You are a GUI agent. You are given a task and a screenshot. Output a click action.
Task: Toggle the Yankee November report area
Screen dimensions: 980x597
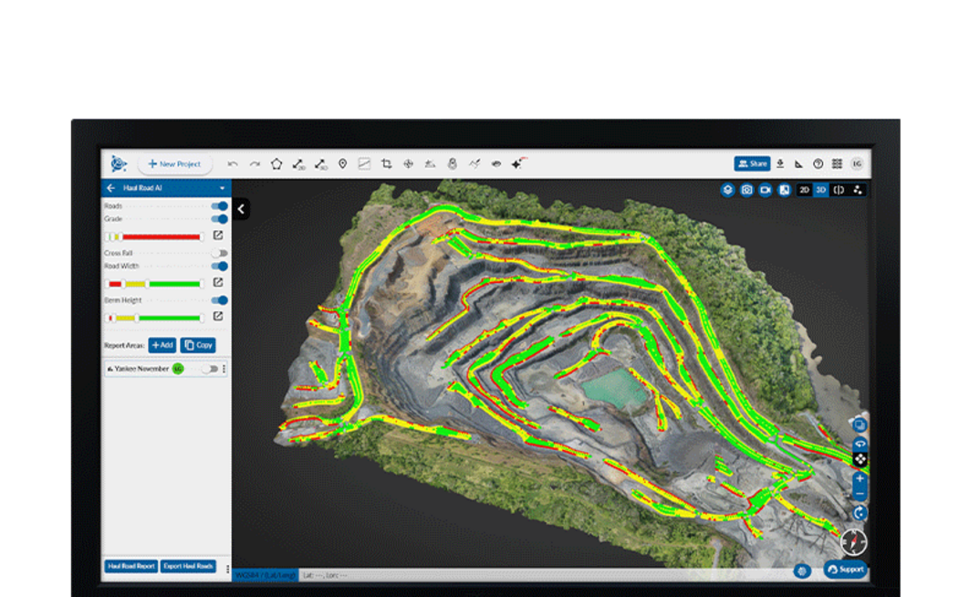[210, 368]
